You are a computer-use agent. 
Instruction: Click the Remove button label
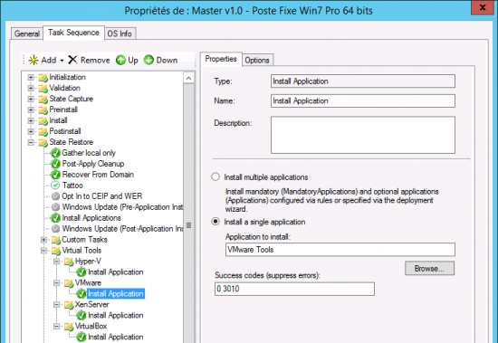tap(95, 60)
